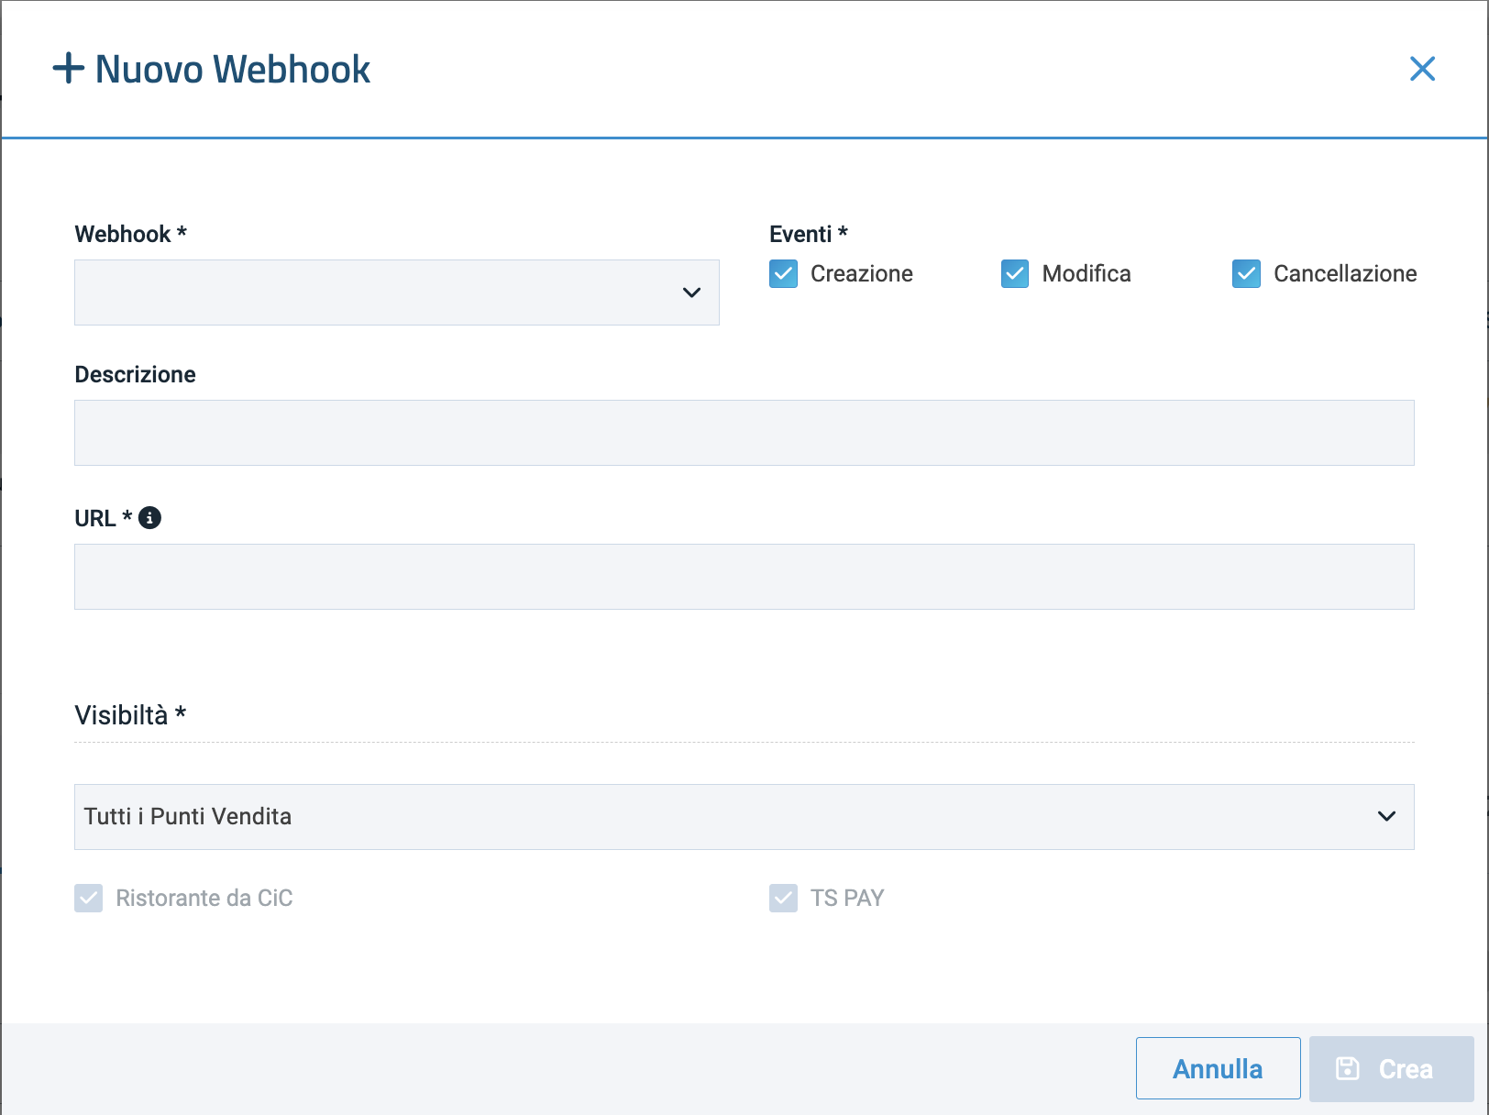The width and height of the screenshot is (1489, 1115).
Task: Toggle the Modifica event checkbox
Action: point(1015,274)
